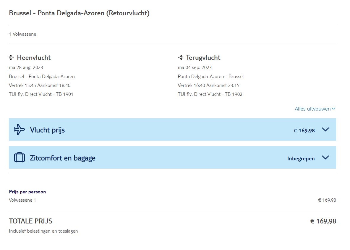The image size is (350, 250).
Task: Click the Inbegrepen label in baggage bar
Action: 301,159
